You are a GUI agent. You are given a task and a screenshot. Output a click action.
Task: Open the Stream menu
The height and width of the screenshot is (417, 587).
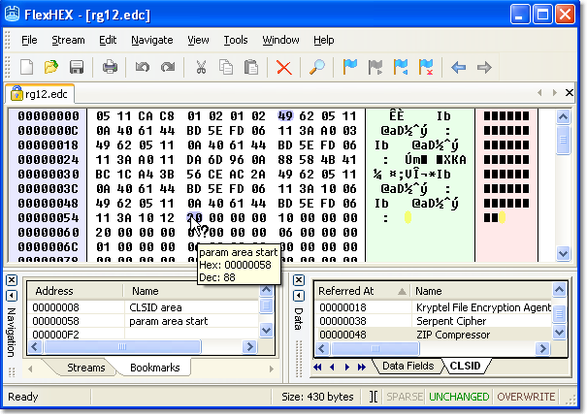[68, 40]
